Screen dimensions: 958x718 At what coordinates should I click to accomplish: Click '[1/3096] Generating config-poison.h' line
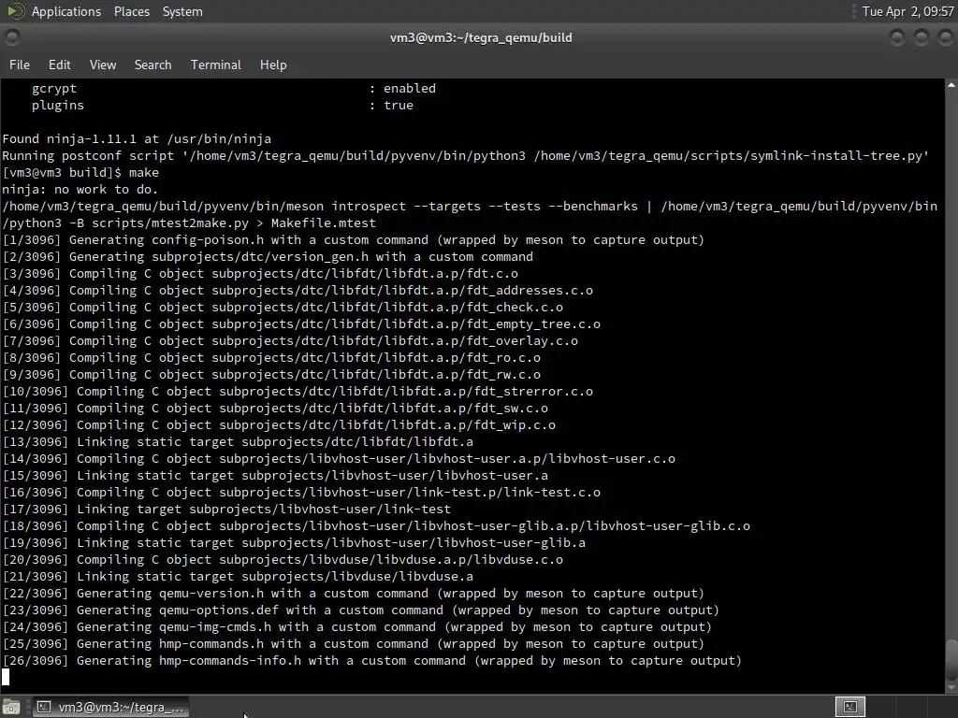point(353,240)
